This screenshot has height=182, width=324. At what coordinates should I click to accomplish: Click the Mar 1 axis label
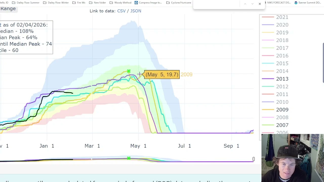click(x=92, y=146)
